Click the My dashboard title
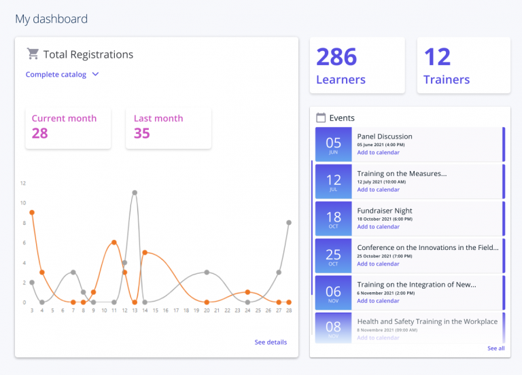 (x=51, y=19)
